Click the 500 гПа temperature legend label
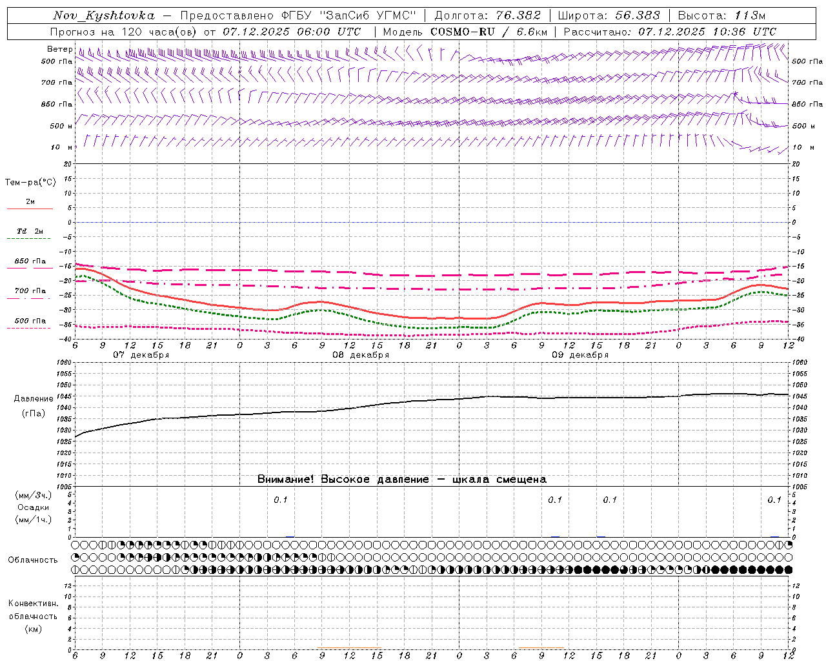Screen dimensions: 826x661 coord(30,321)
